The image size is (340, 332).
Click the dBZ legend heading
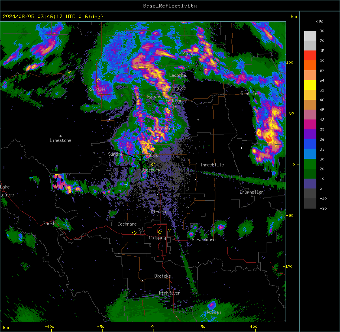pos(319,21)
